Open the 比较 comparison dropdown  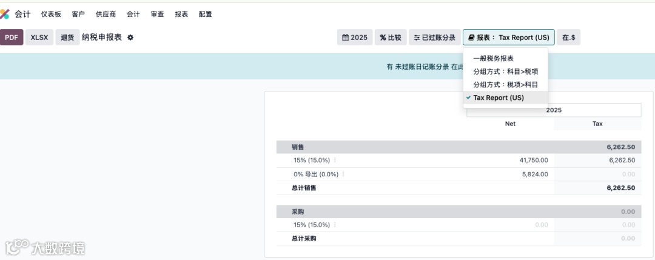(x=391, y=38)
